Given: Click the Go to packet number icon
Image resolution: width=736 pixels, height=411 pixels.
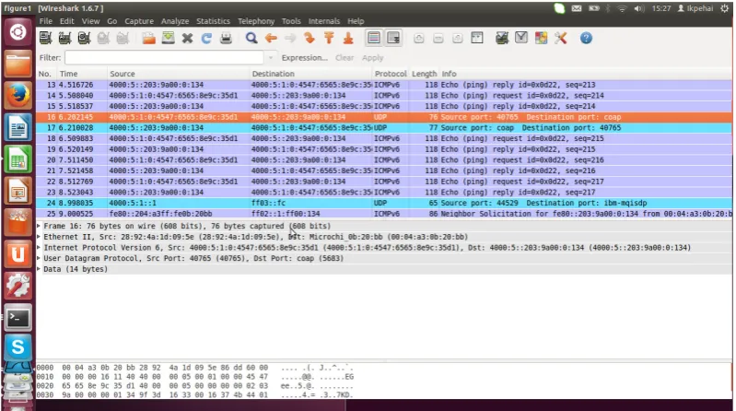Looking at the screenshot, I should click(x=310, y=38).
